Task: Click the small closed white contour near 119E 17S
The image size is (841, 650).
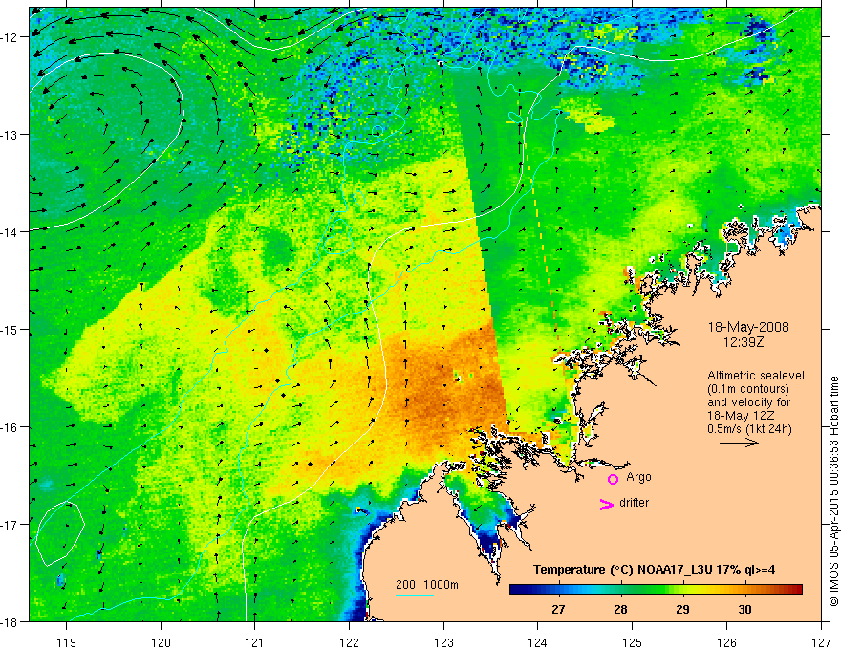Action: tap(60, 534)
